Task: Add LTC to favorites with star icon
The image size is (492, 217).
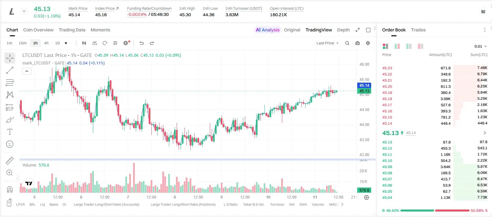Action: [24, 11]
